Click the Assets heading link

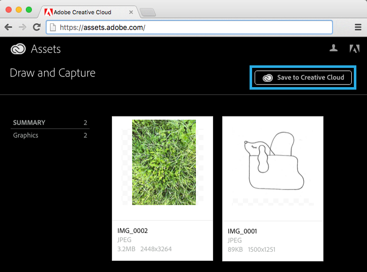tap(46, 49)
